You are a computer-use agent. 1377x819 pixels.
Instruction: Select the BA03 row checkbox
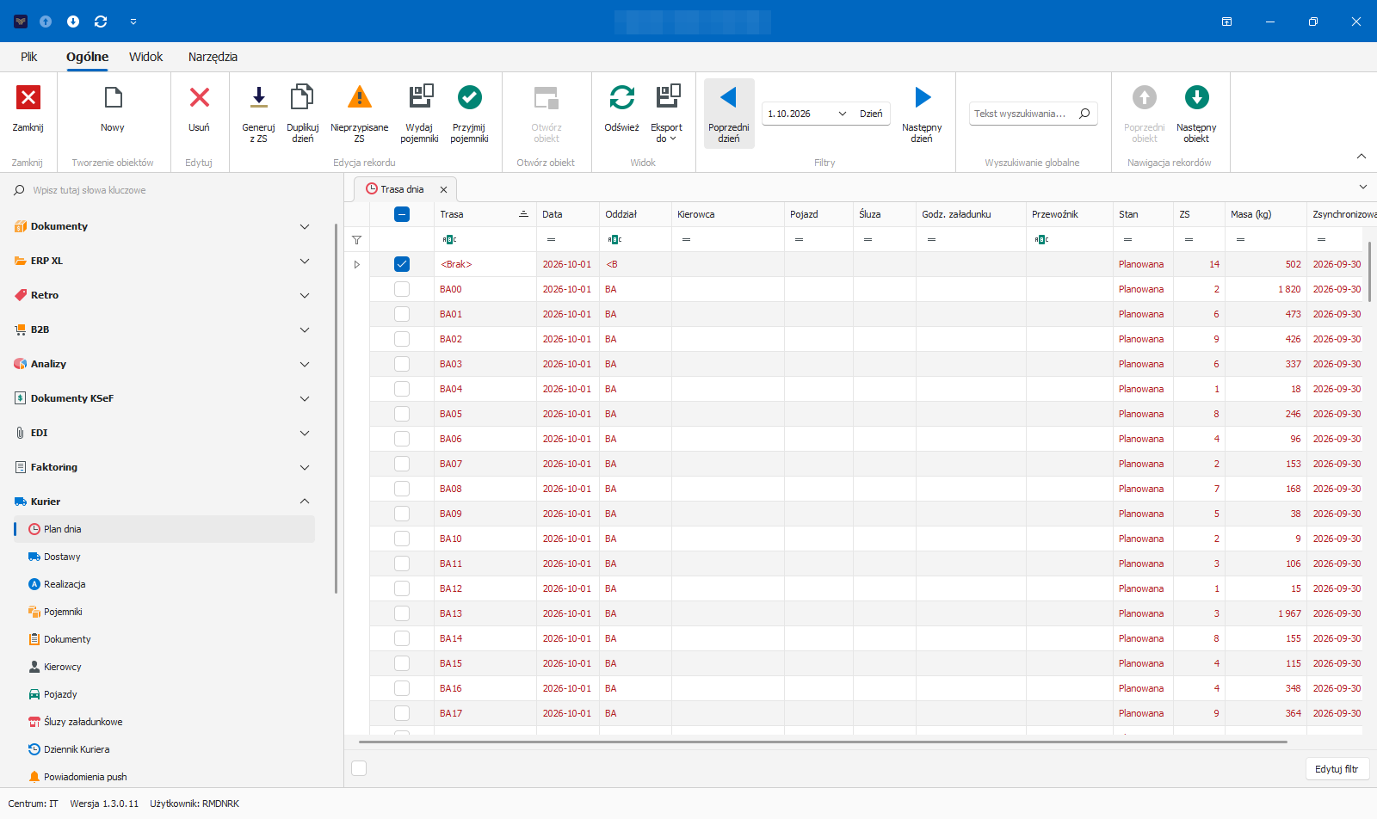[x=402, y=364]
